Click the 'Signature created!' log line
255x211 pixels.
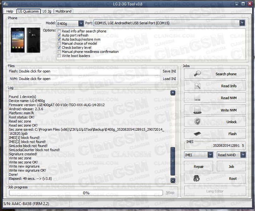[23, 154]
